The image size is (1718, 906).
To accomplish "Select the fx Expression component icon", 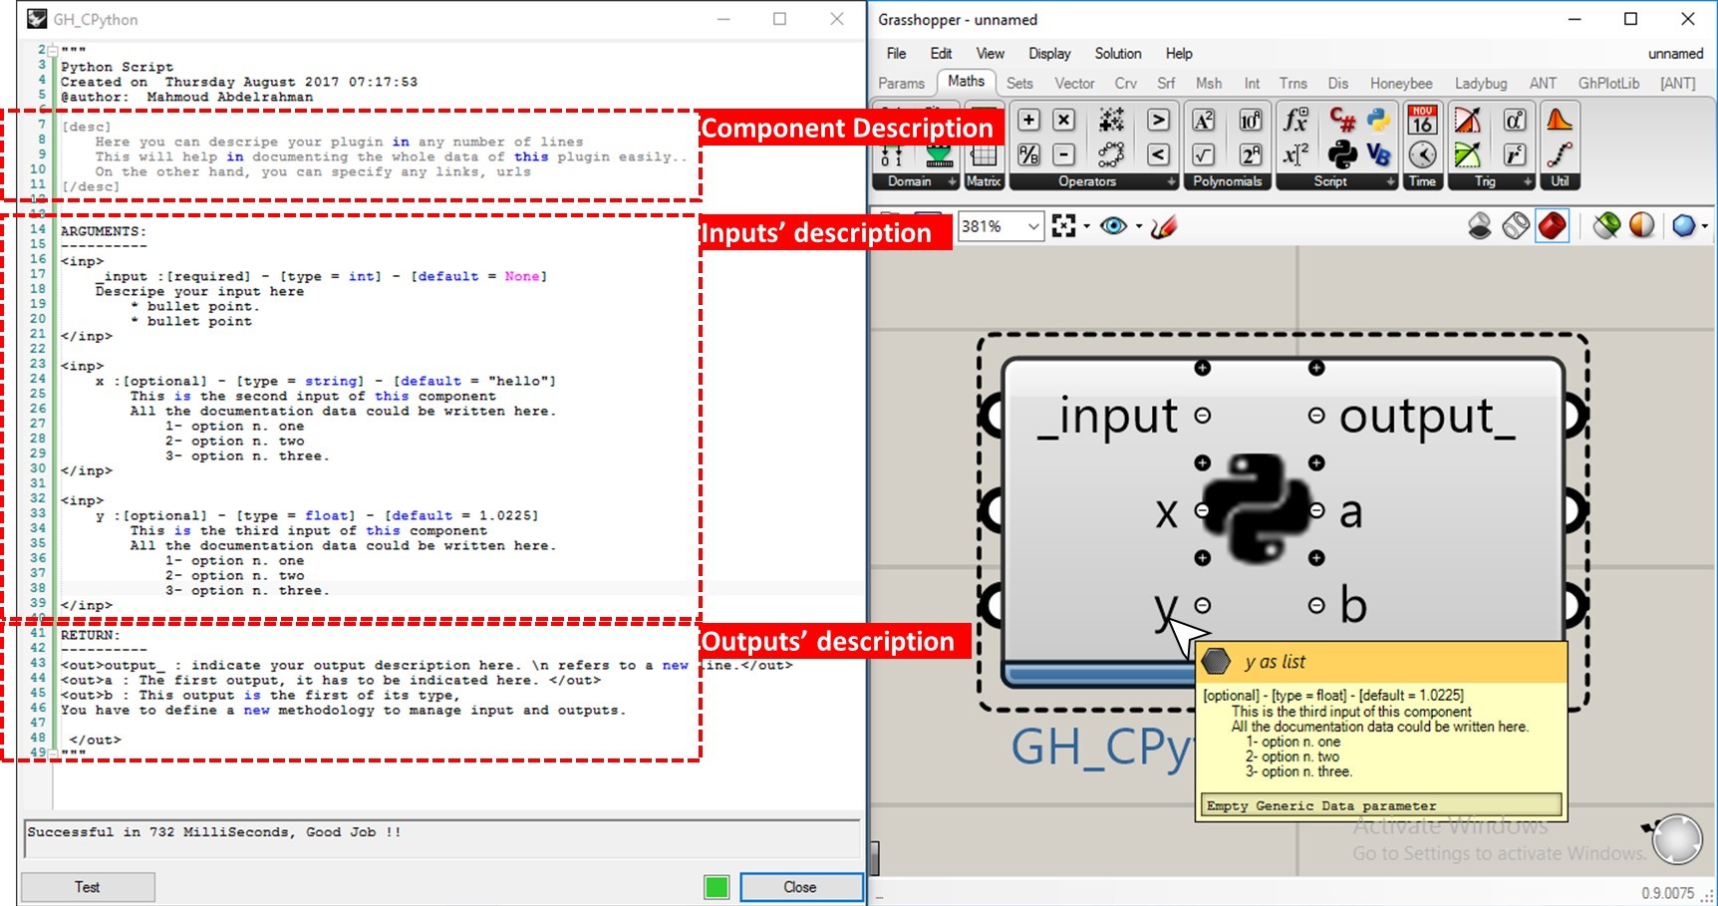I will click(x=1294, y=121).
